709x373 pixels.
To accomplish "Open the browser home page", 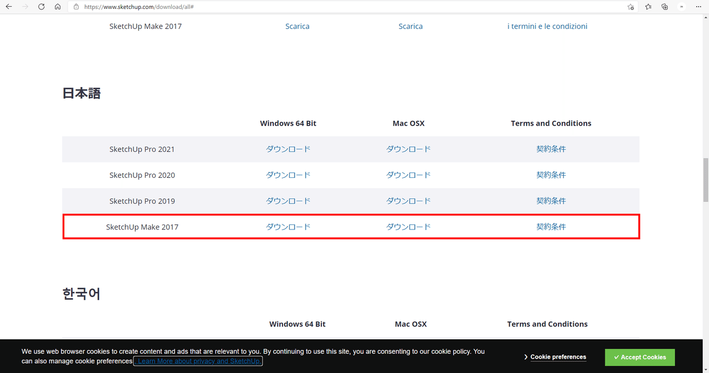I will click(58, 7).
